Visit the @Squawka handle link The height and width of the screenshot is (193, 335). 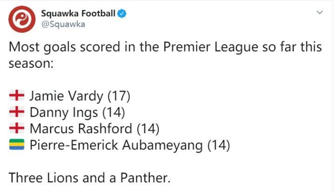pyautogui.click(x=63, y=24)
